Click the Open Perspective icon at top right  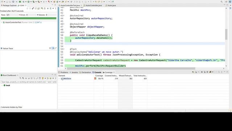tap(226, 1)
